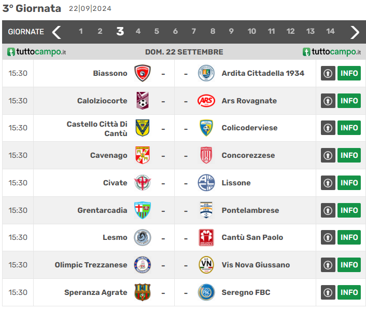Click the up-arrow icon for Civate match
The height and width of the screenshot is (310, 366).
(x=328, y=183)
